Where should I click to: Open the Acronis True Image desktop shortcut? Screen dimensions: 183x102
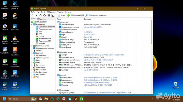tap(15, 86)
